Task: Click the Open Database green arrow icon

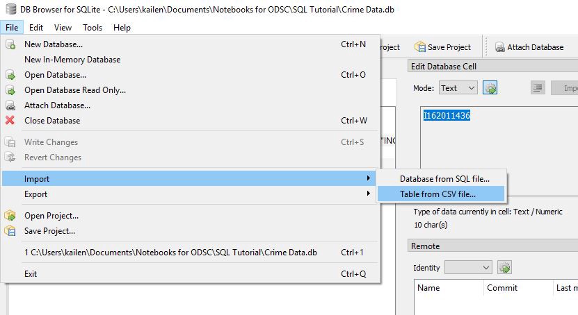Action: (10, 75)
